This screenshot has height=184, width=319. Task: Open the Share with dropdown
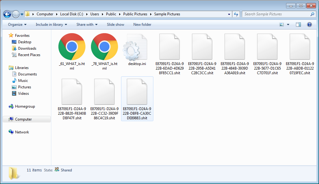(x=87, y=25)
